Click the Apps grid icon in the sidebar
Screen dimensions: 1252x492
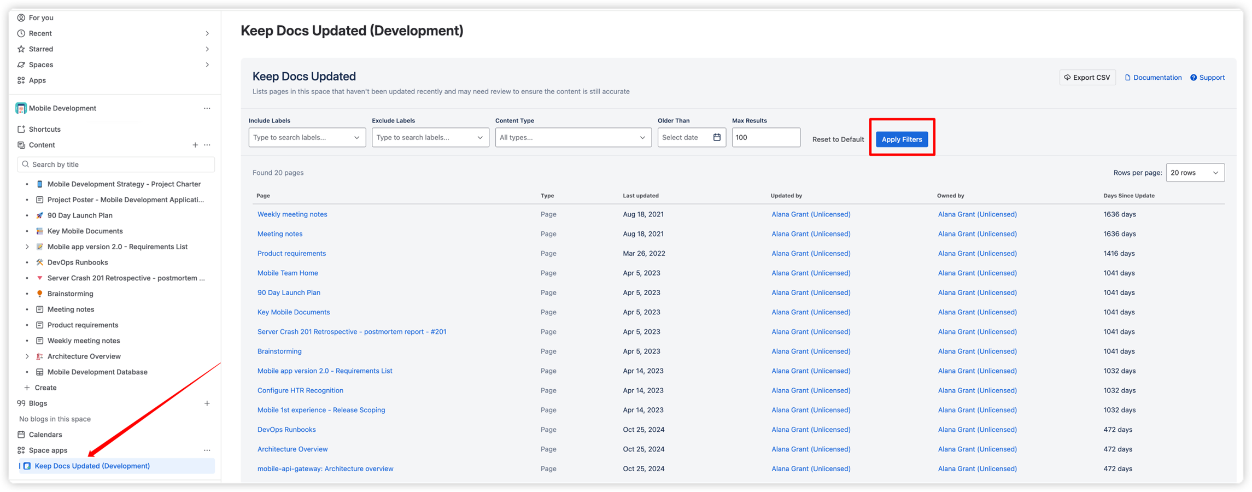(21, 80)
